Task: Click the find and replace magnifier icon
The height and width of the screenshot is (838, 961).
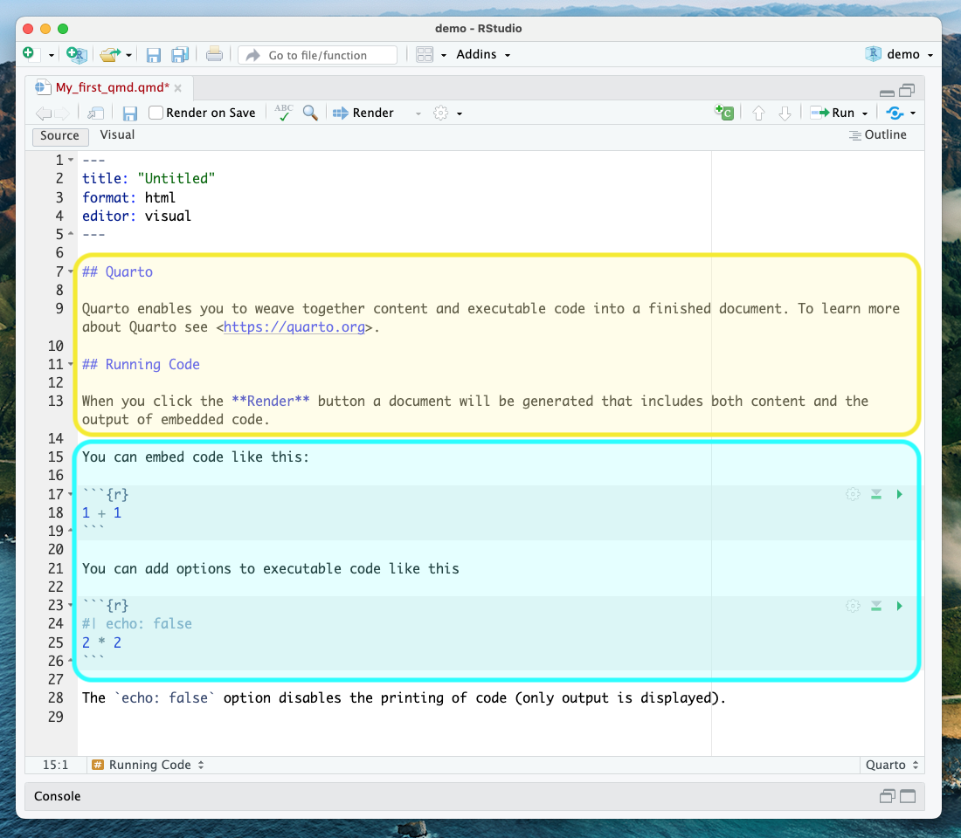Action: [310, 113]
